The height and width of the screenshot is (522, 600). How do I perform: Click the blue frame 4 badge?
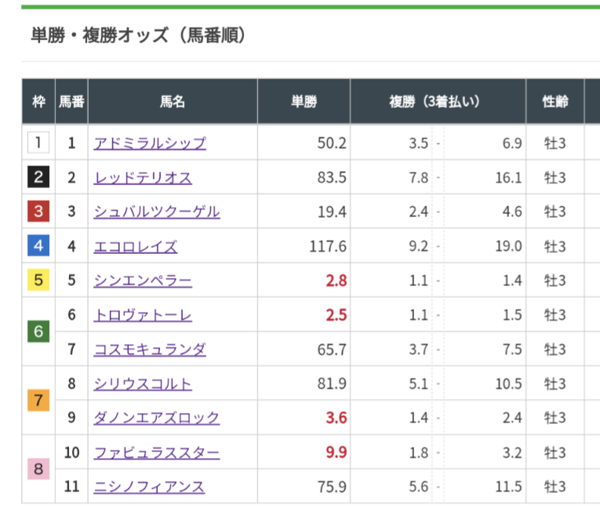point(38,247)
